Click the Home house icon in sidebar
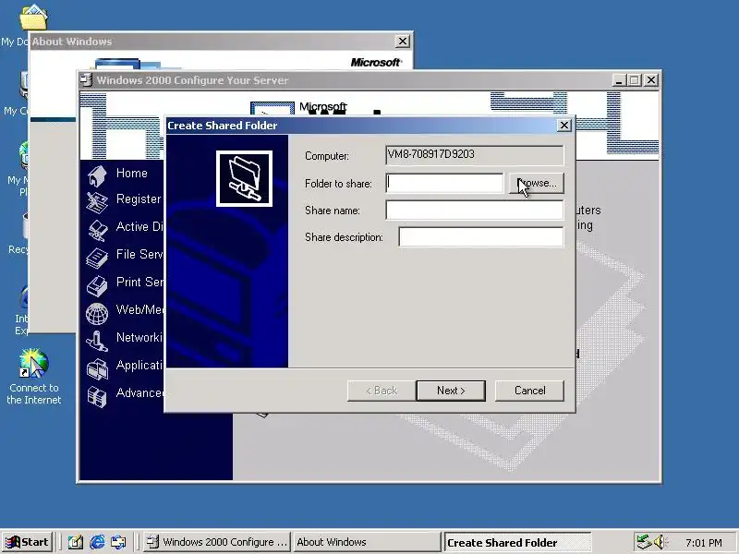739x554 pixels. 97,176
